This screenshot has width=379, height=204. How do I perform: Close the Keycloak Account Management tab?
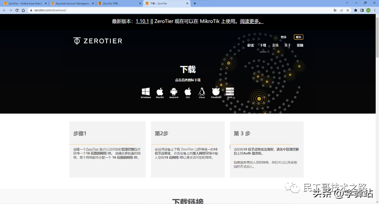(93, 4)
